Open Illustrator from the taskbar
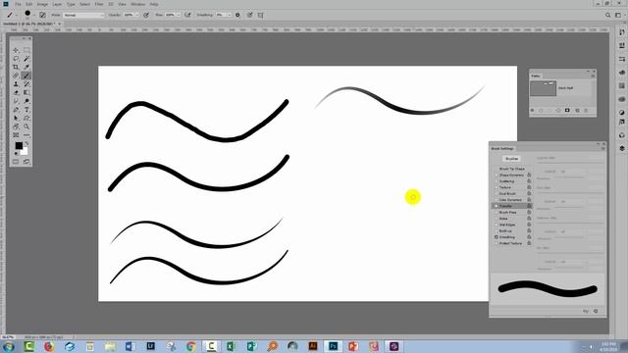 [x=313, y=346]
